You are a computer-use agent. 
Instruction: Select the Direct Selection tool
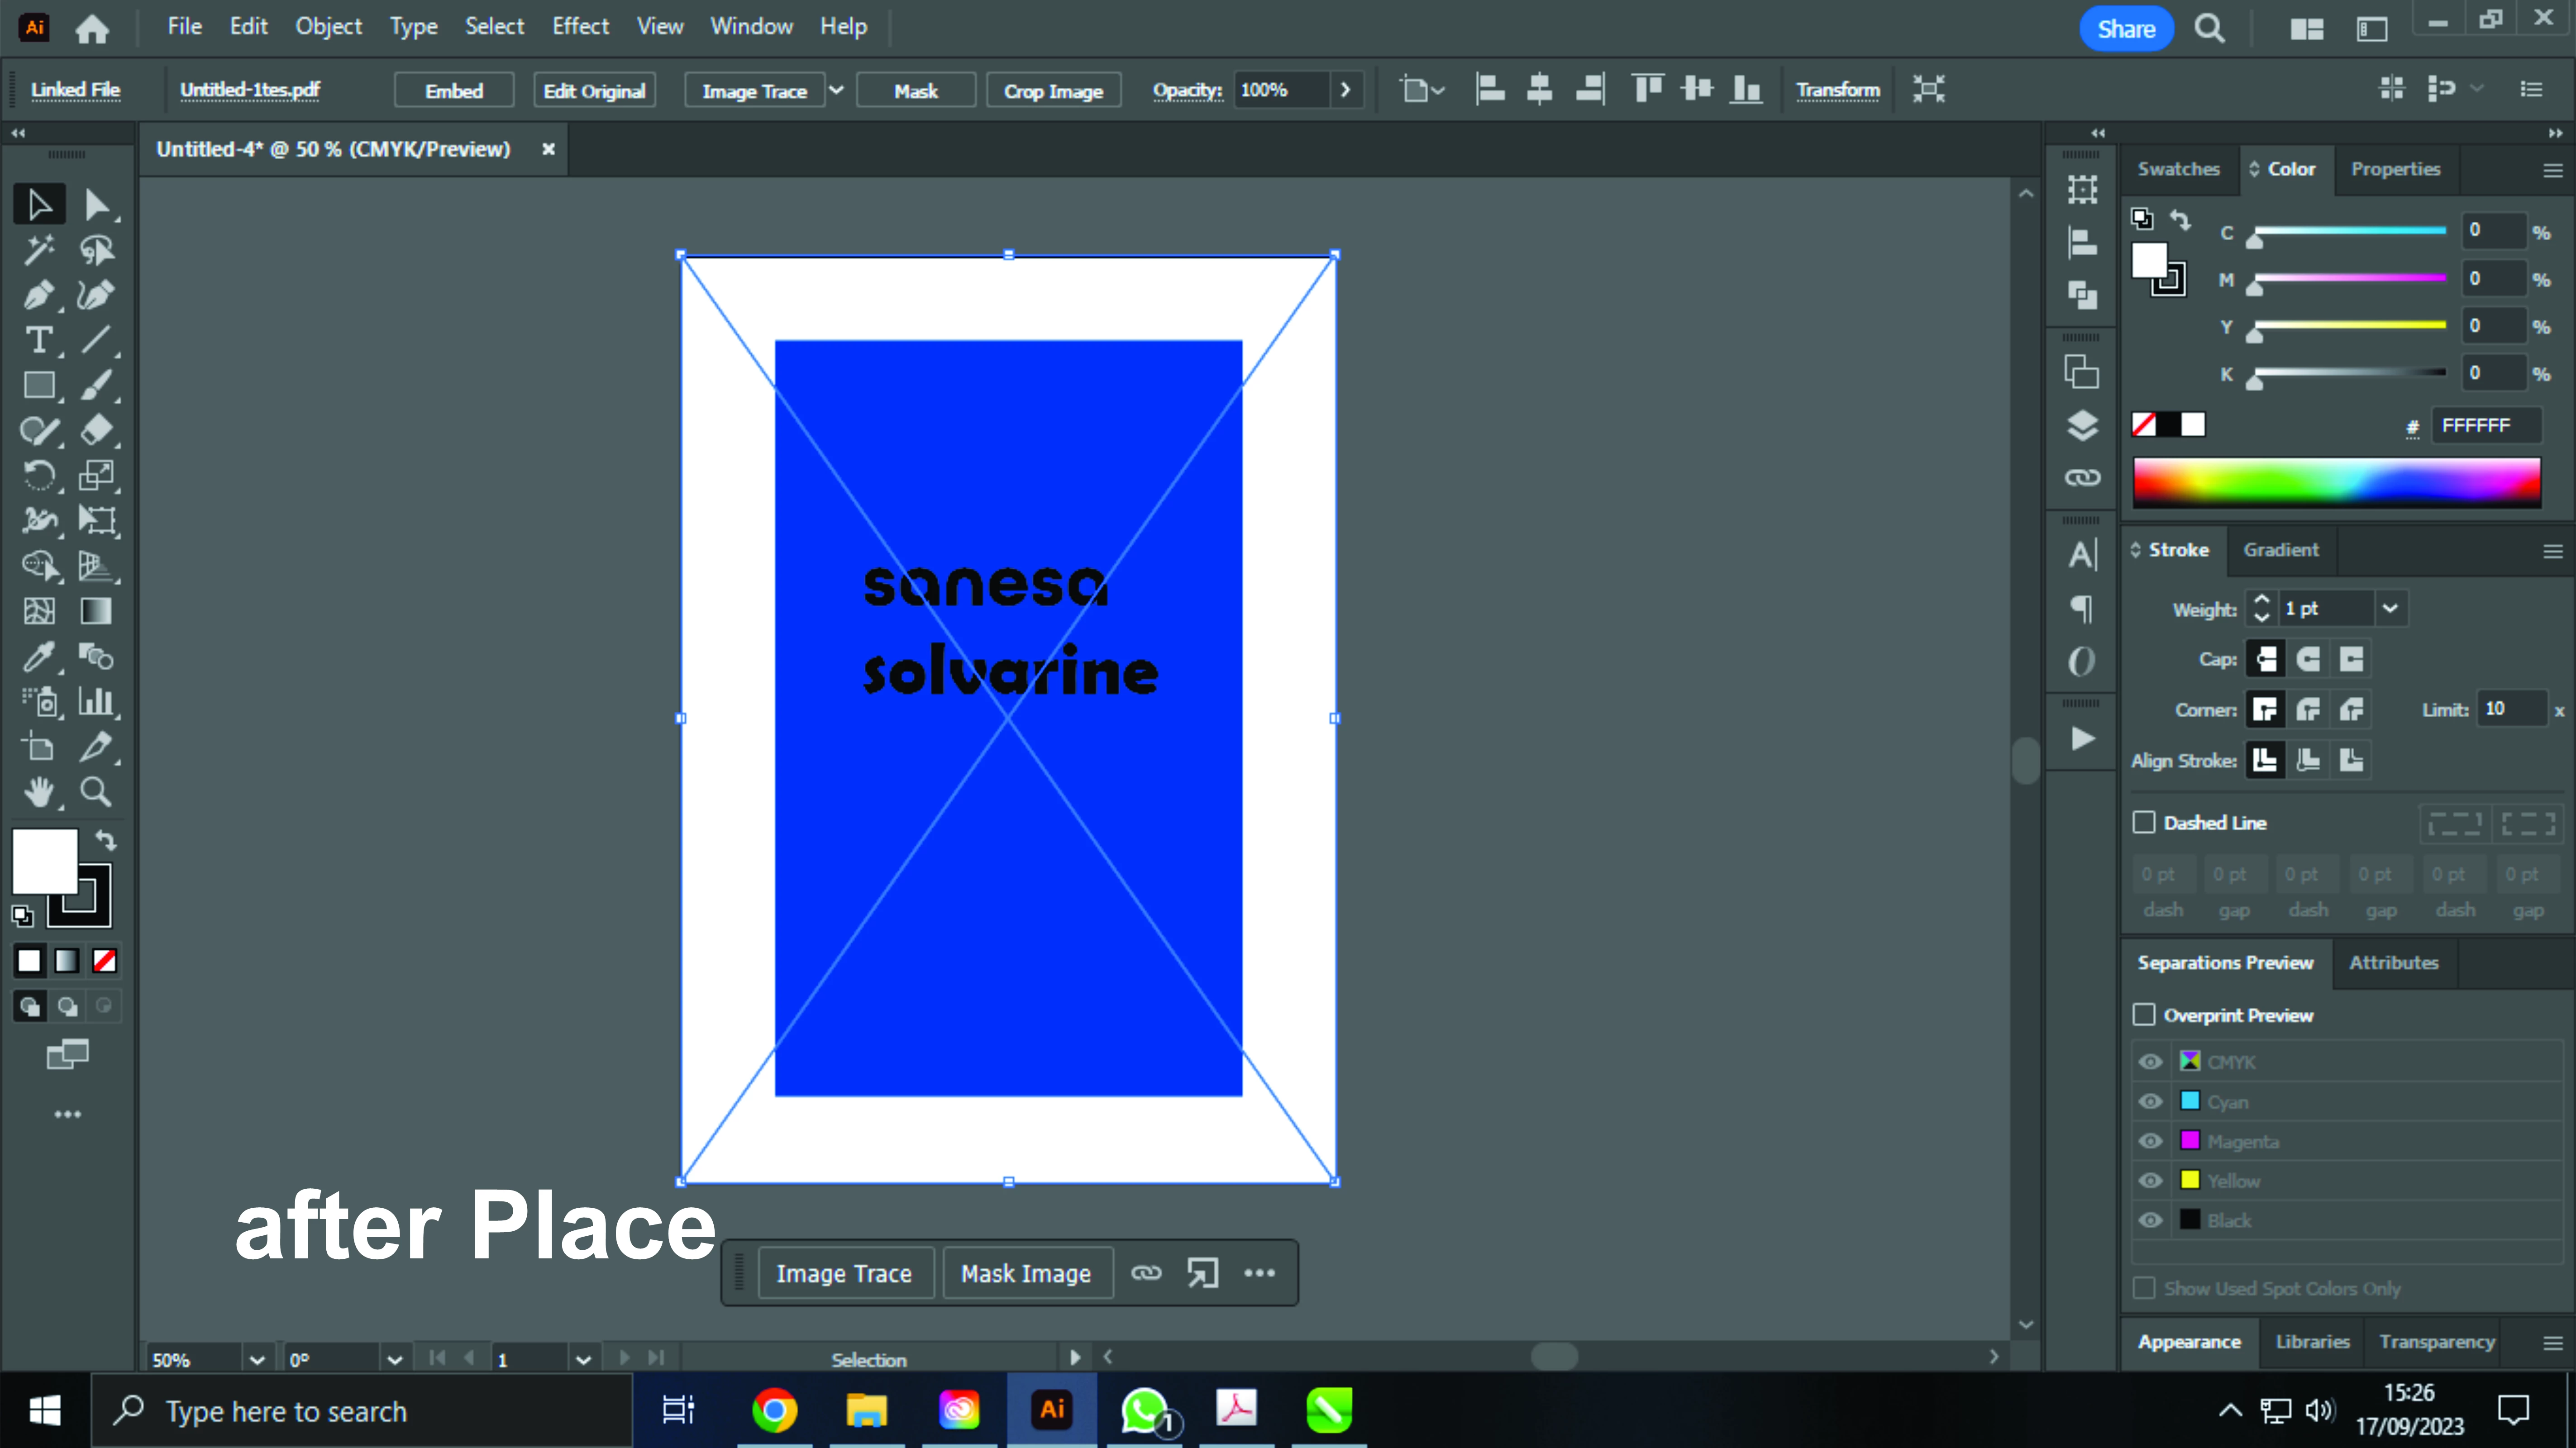[x=96, y=205]
